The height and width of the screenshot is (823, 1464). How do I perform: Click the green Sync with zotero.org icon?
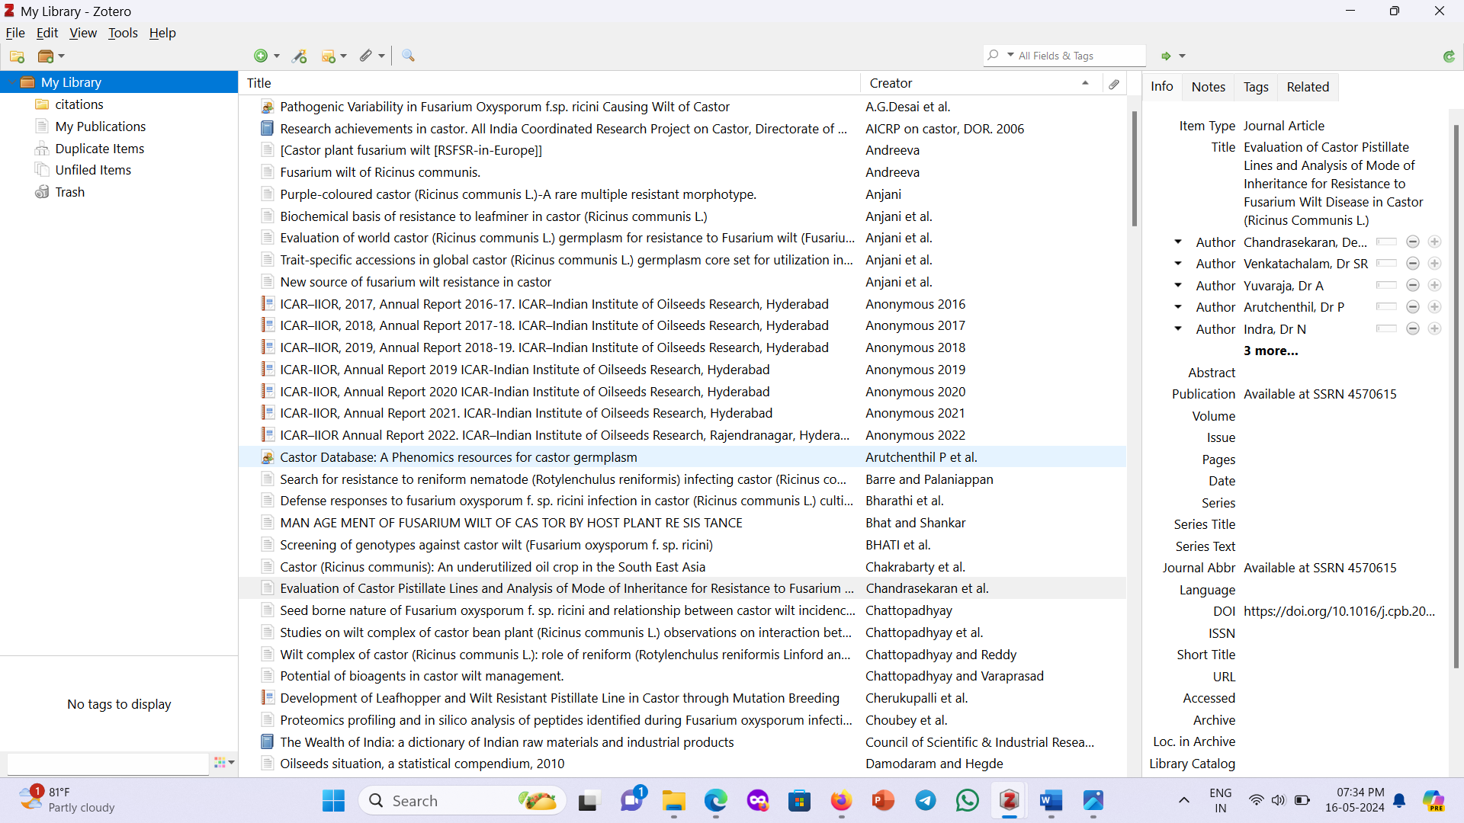[x=1449, y=56]
